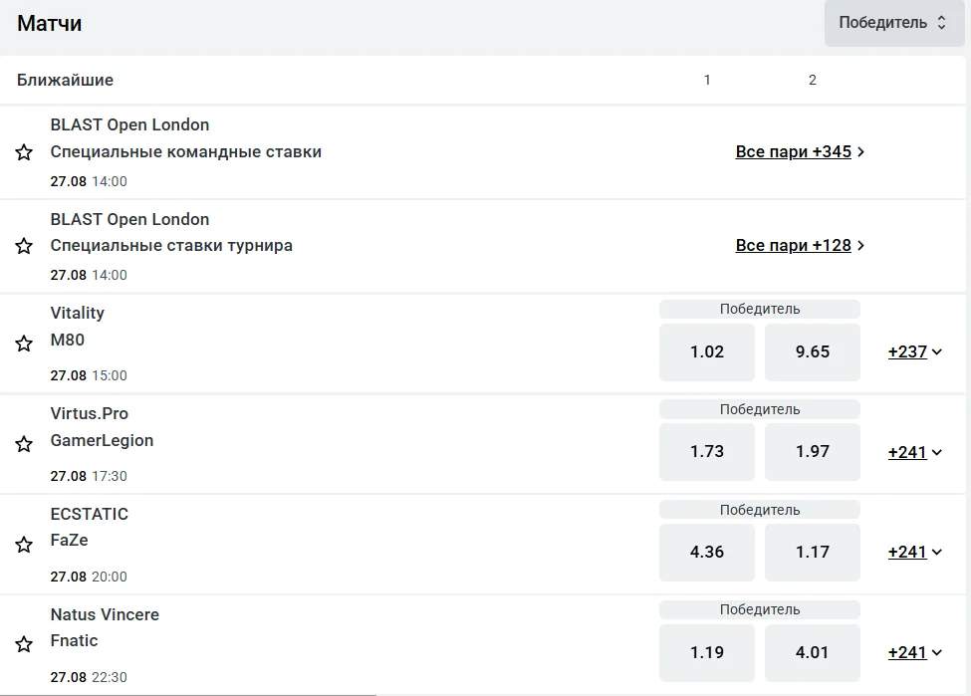The image size is (971, 696).
Task: Open the Победитель market dropdown
Action: 892,23
